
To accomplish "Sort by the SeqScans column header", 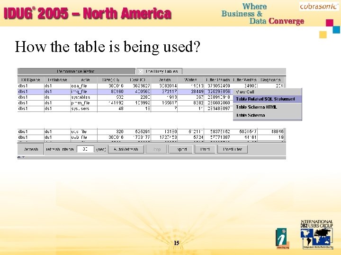I will tap(271, 80).
